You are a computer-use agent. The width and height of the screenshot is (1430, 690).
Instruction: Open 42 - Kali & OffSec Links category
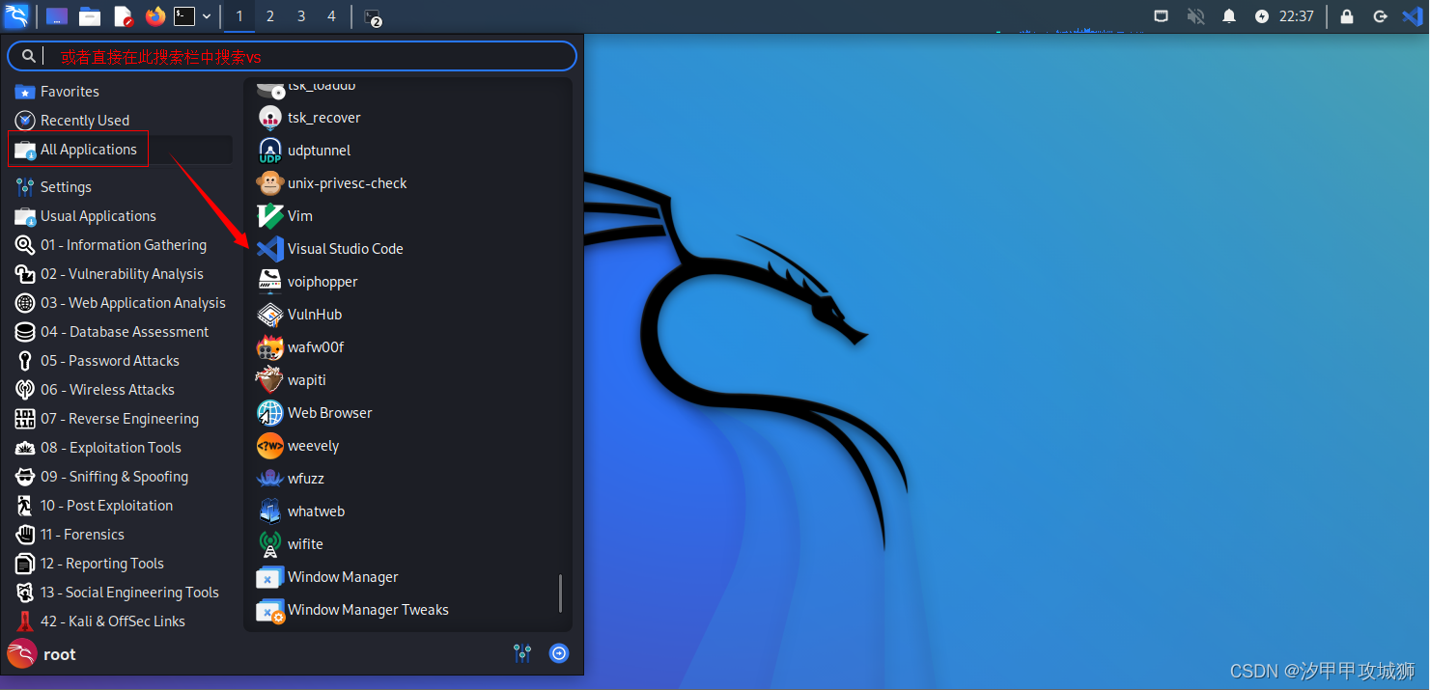click(123, 621)
